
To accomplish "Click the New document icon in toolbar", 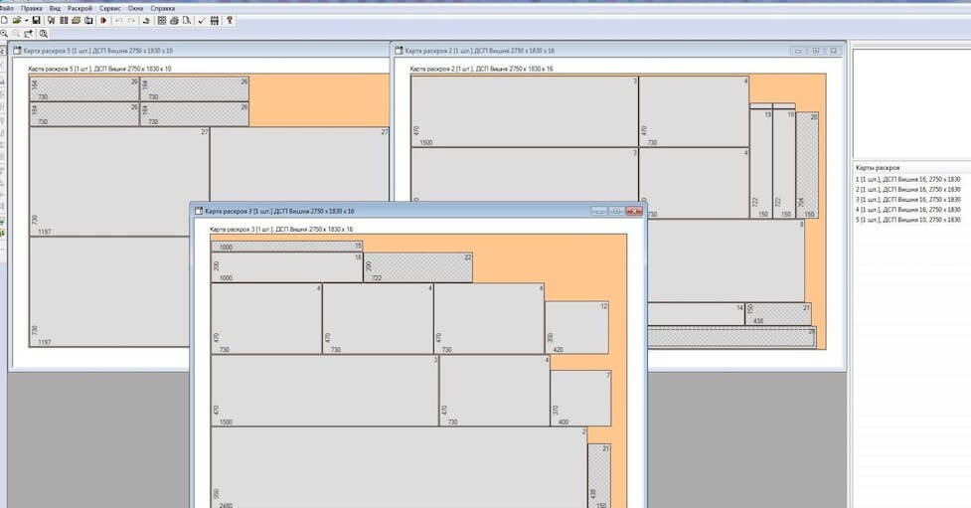I will (5, 20).
